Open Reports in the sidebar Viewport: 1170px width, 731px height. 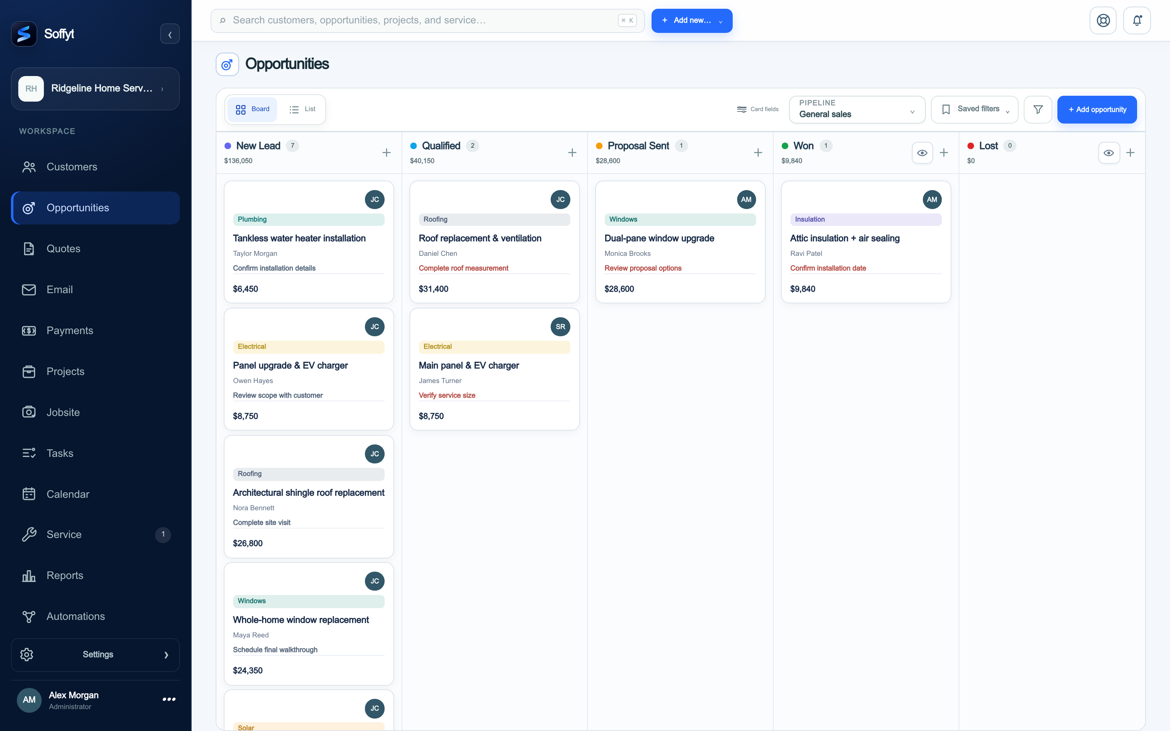95,576
